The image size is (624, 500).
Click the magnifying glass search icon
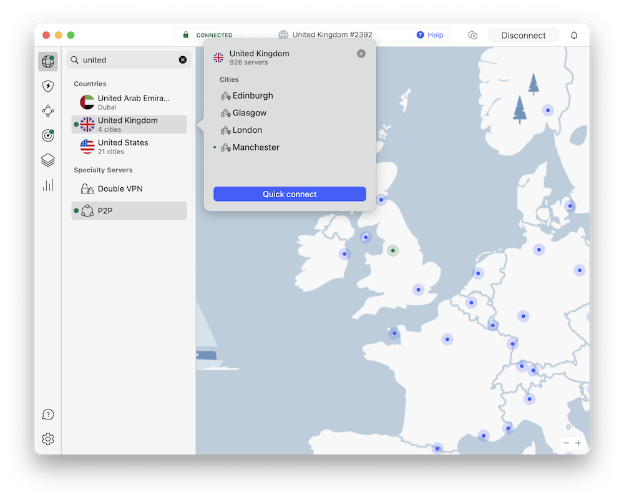tap(74, 60)
